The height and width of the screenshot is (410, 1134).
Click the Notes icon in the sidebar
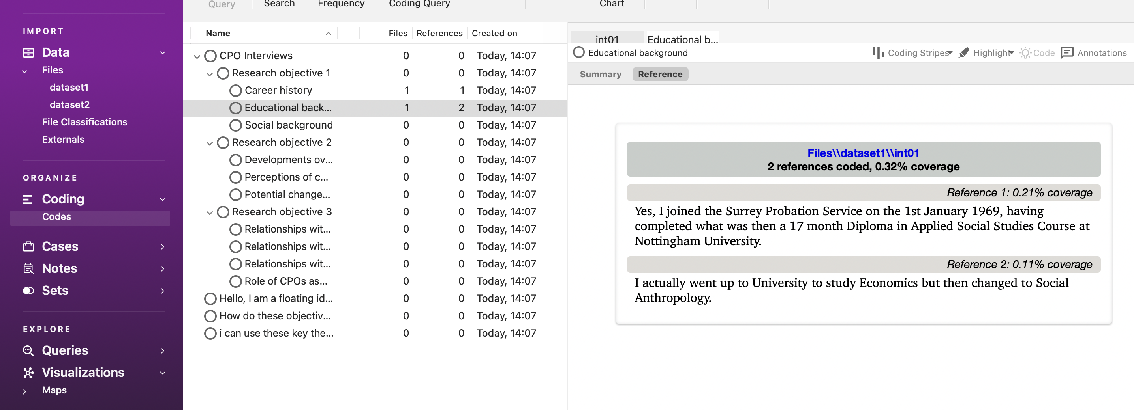(x=28, y=268)
